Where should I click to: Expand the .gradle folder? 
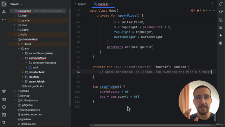pyautogui.click(x=15, y=20)
